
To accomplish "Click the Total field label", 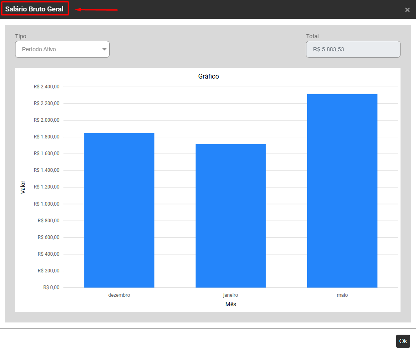I will pos(313,36).
